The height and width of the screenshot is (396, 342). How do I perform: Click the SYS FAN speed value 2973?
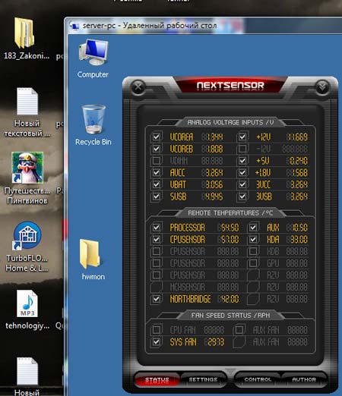[214, 342]
